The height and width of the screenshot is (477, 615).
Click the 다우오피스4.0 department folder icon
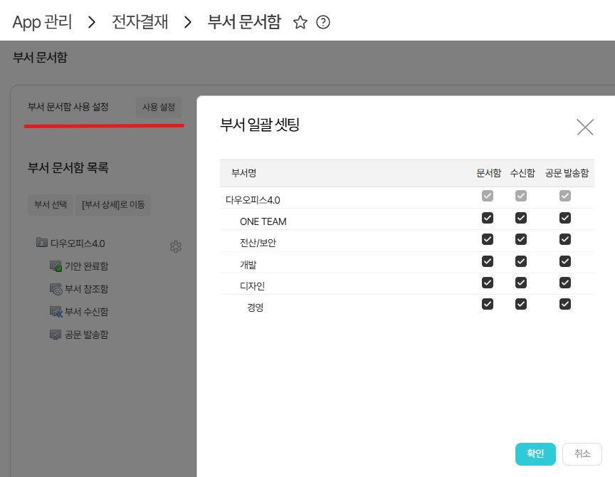point(41,243)
